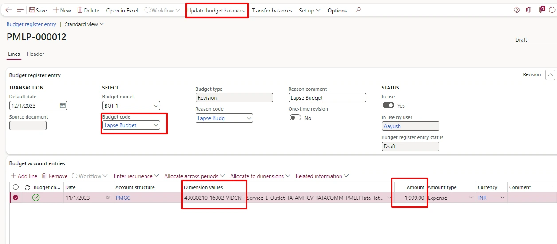Click the green budget check passed icon

36,198
